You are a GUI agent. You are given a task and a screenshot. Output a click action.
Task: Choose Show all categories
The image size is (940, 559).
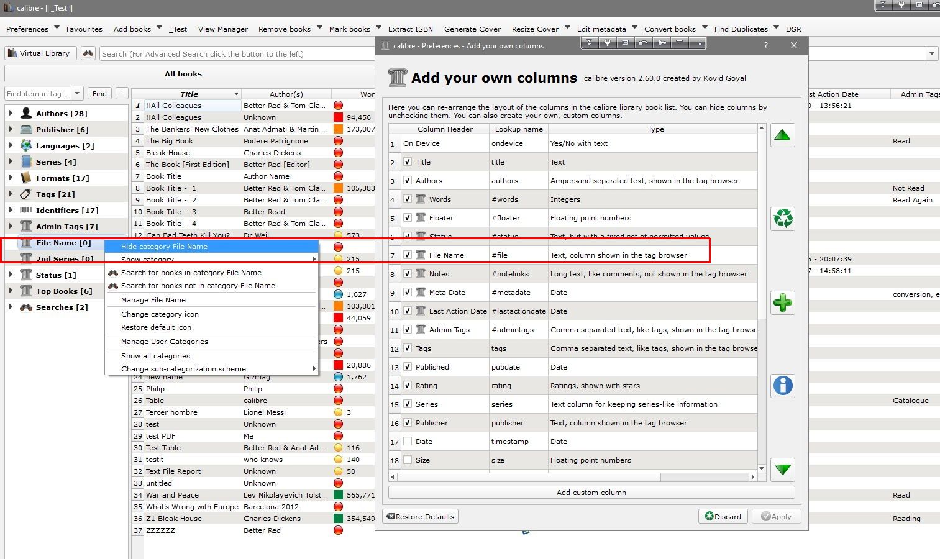click(x=211, y=356)
